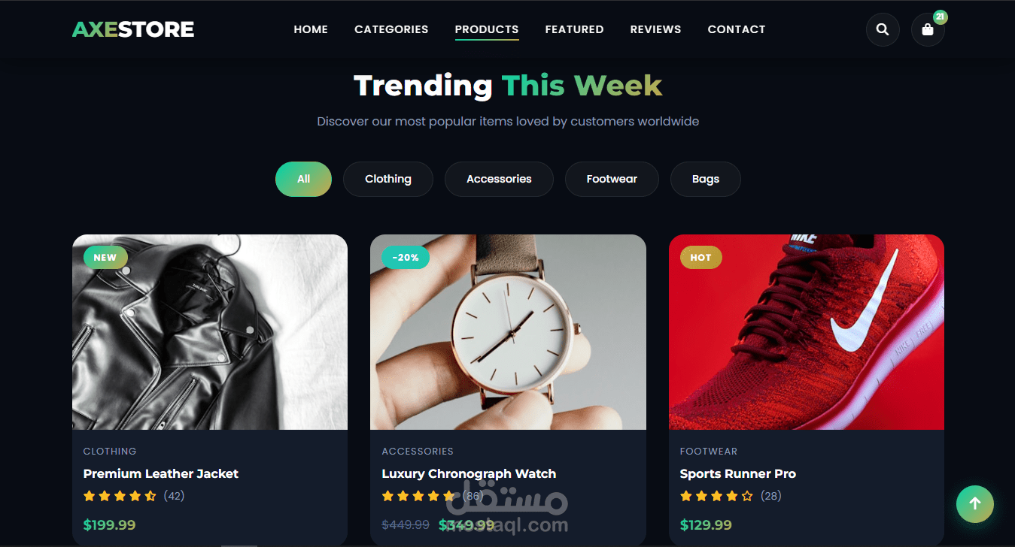1015x547 pixels.
Task: Click the AXESTORE logo
Action: (x=133, y=29)
